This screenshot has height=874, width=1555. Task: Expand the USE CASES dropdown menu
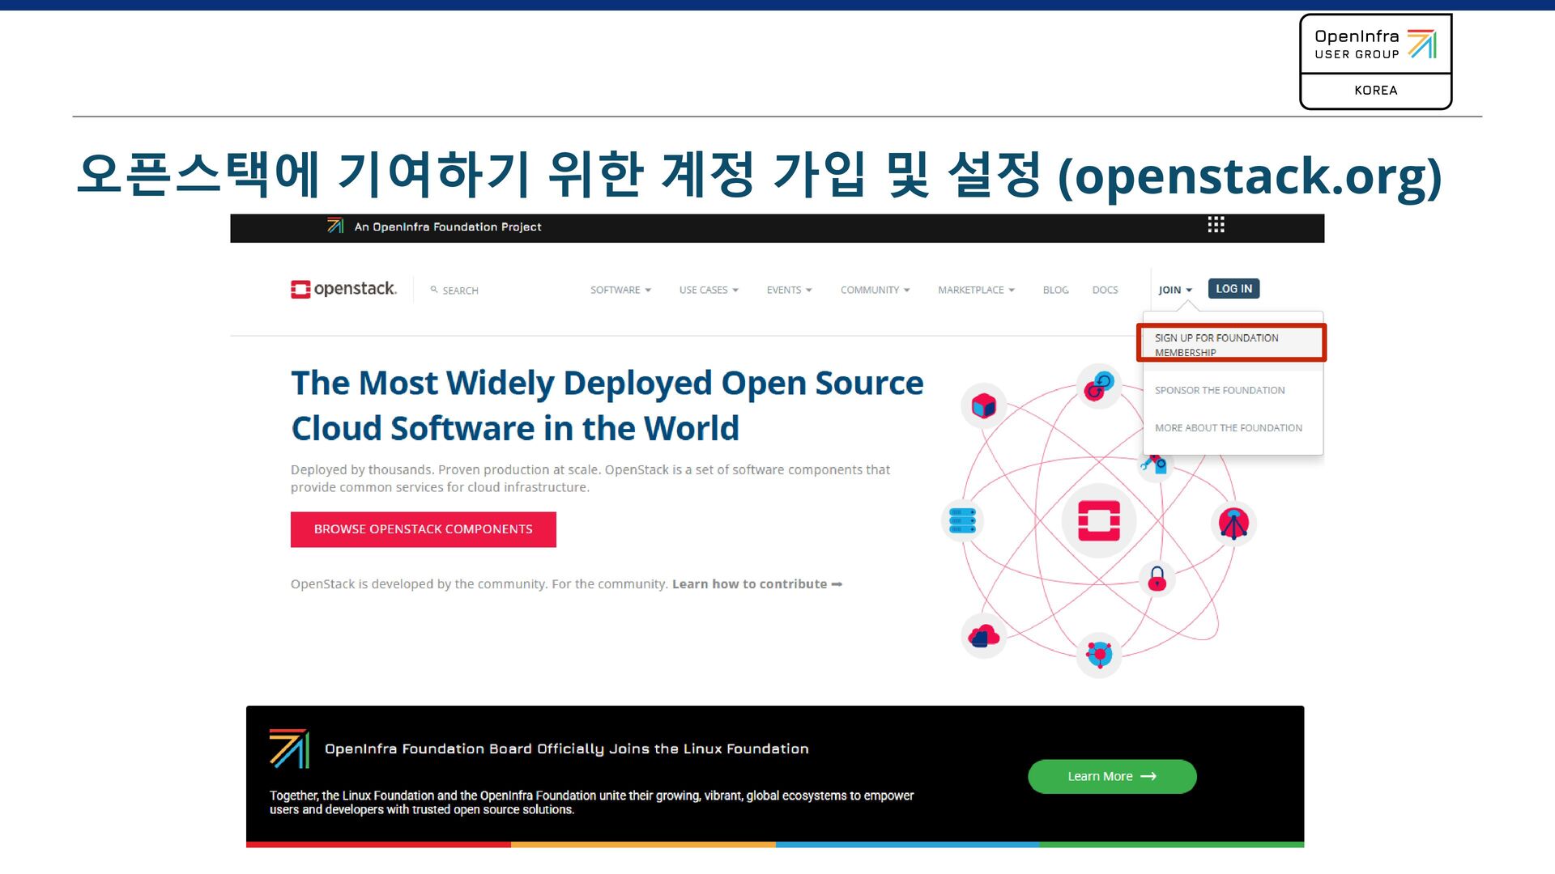[x=709, y=290]
